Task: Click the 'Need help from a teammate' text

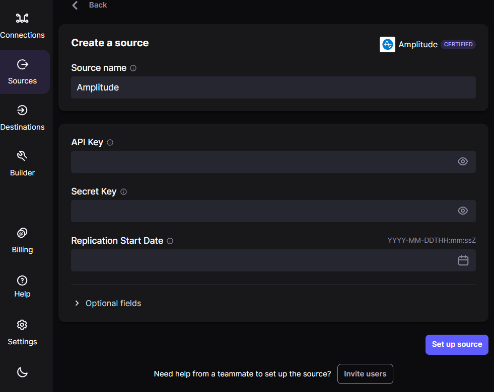Action: pos(242,374)
